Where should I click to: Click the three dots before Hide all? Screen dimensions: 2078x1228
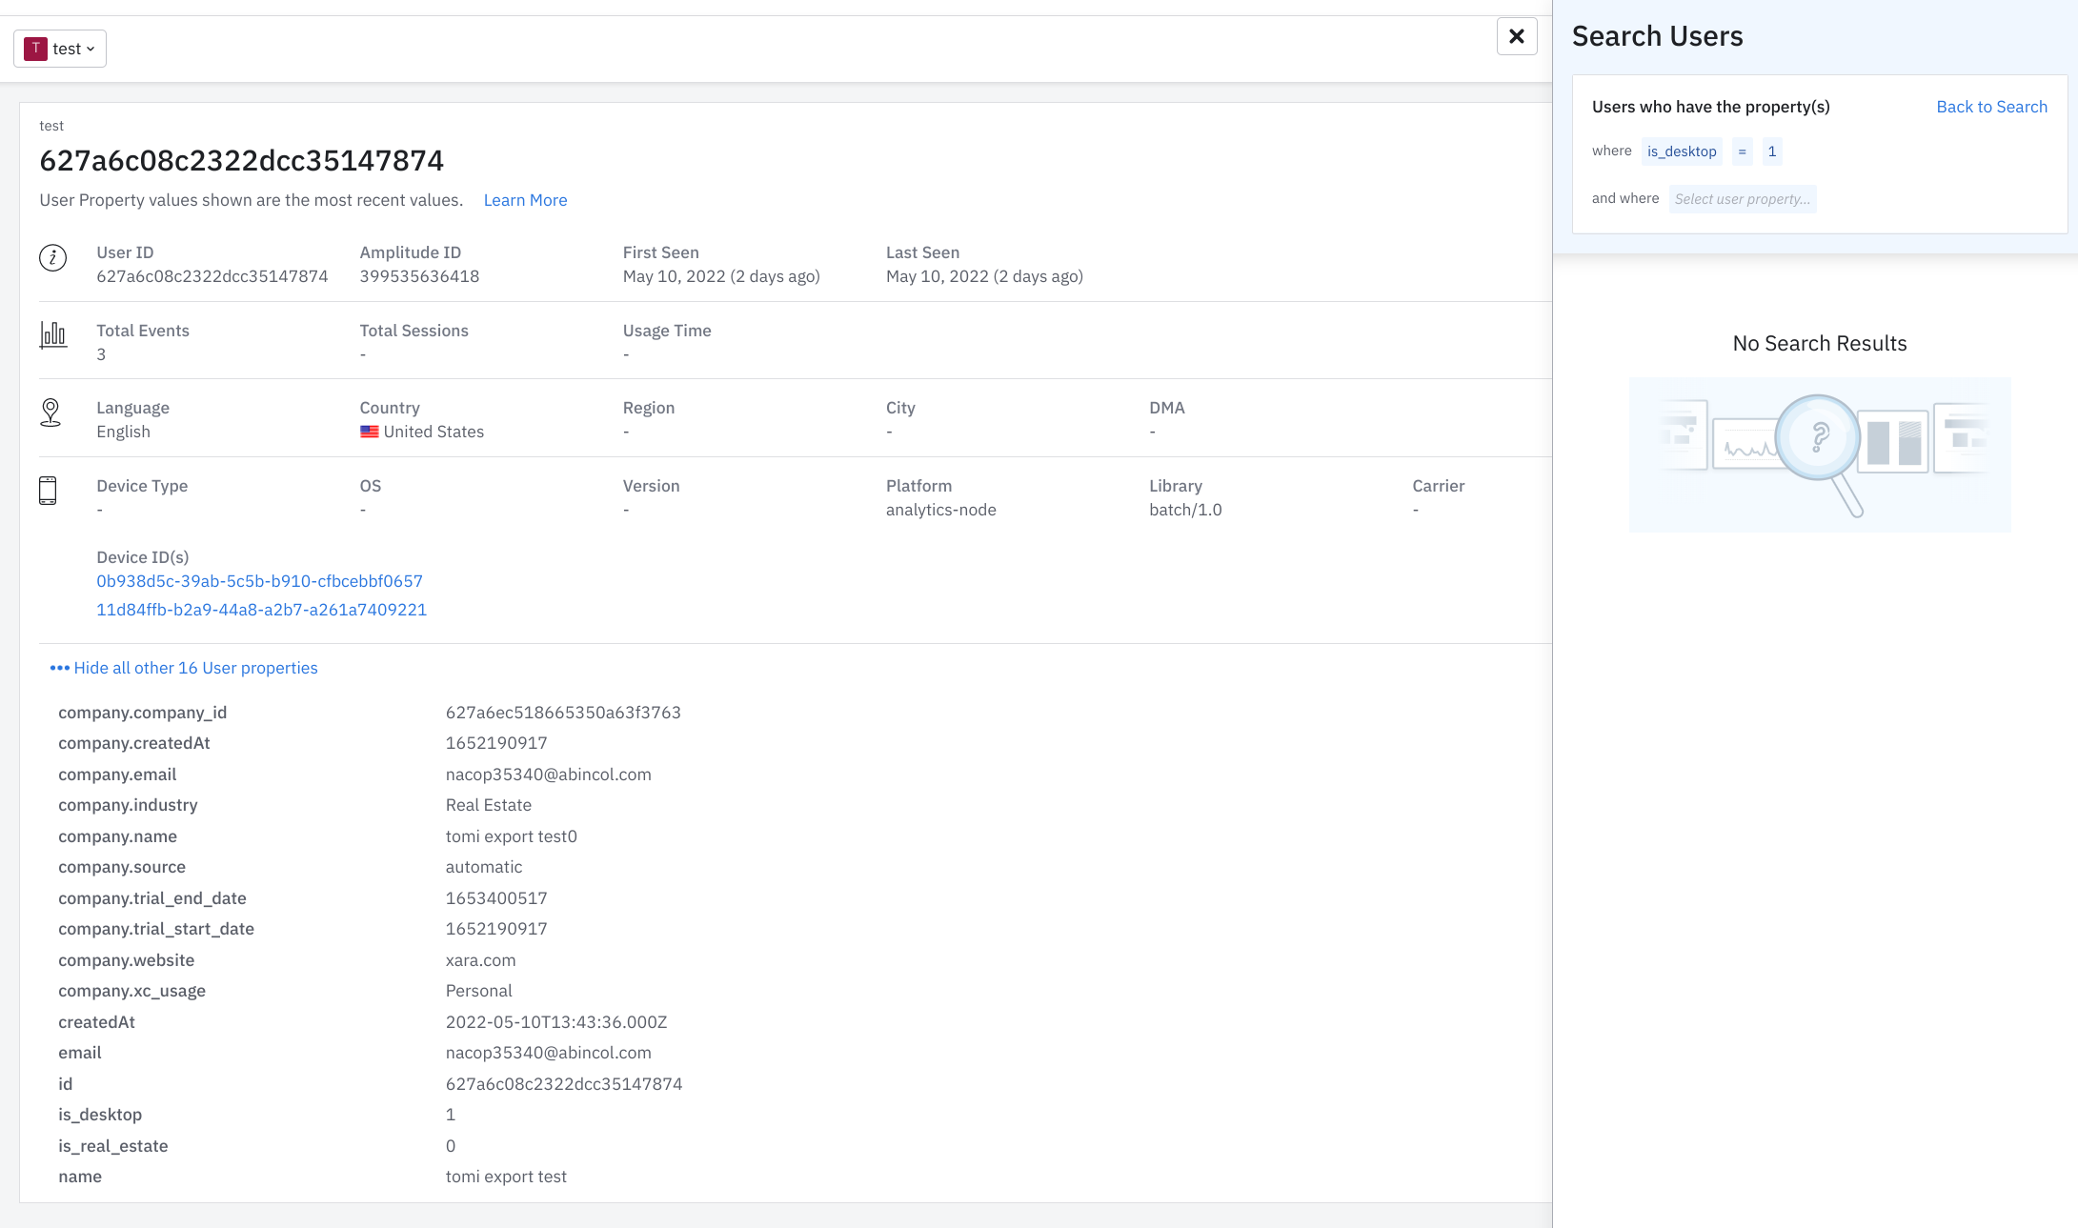coord(59,668)
